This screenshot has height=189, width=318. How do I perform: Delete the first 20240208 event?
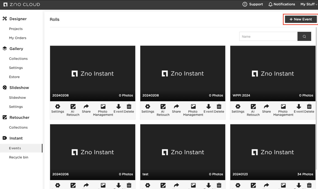pos(129,109)
